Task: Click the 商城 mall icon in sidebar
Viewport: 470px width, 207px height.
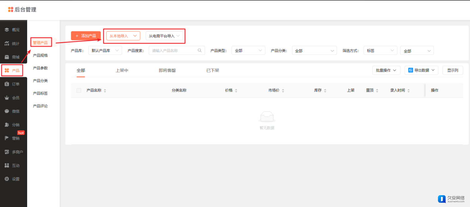Action: pyautogui.click(x=7, y=57)
